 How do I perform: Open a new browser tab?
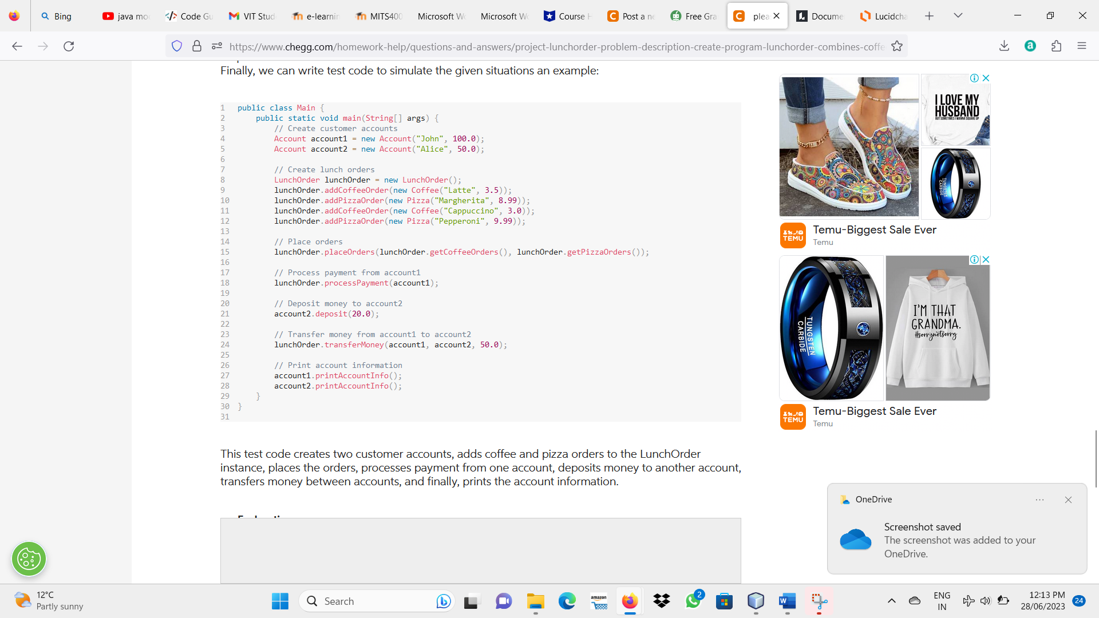pyautogui.click(x=929, y=15)
